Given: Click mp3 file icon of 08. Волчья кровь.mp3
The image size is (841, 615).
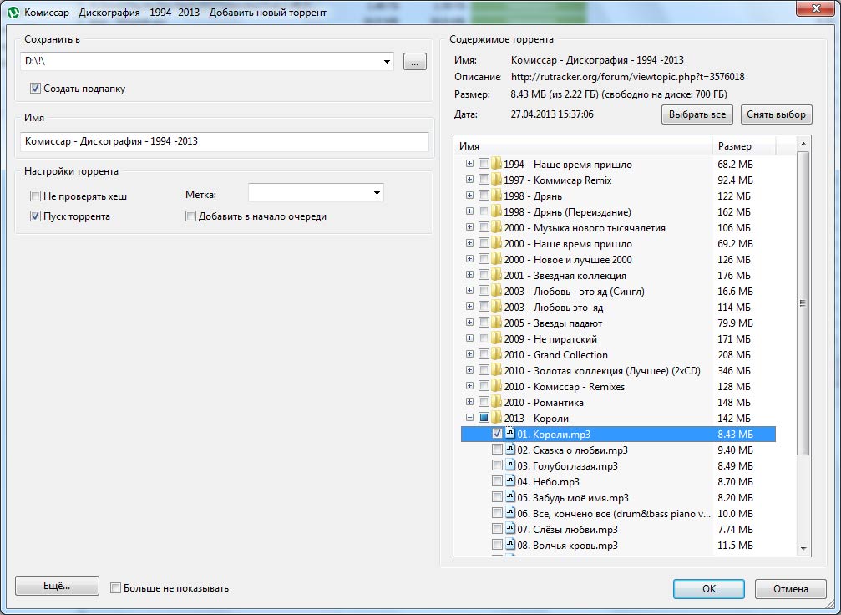Looking at the screenshot, I should click(509, 546).
